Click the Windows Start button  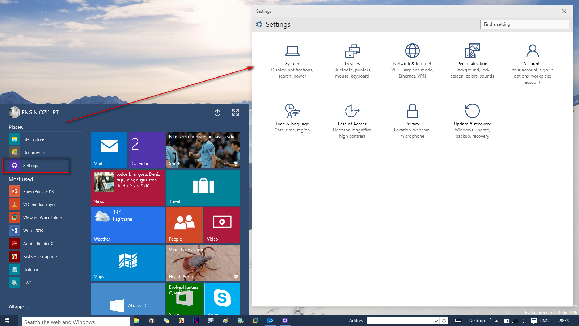7,321
